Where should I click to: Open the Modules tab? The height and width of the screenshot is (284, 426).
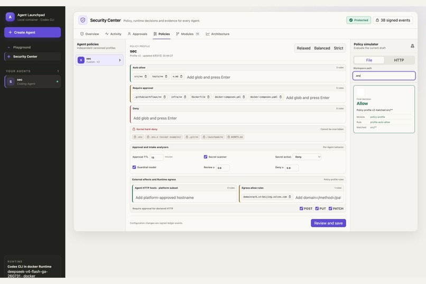pos(188,34)
